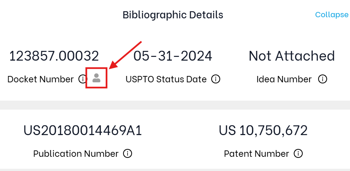Select the Bibliographic Details heading
The width and height of the screenshot is (350, 171).
point(173,15)
